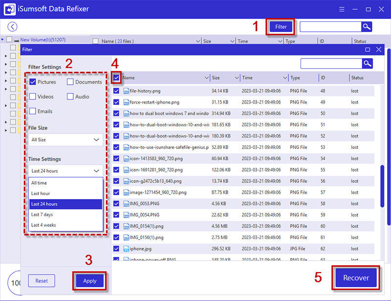Viewport: 391px width, 301px height.
Task: Maximize the Filter dialog window
Action: coord(368,50)
